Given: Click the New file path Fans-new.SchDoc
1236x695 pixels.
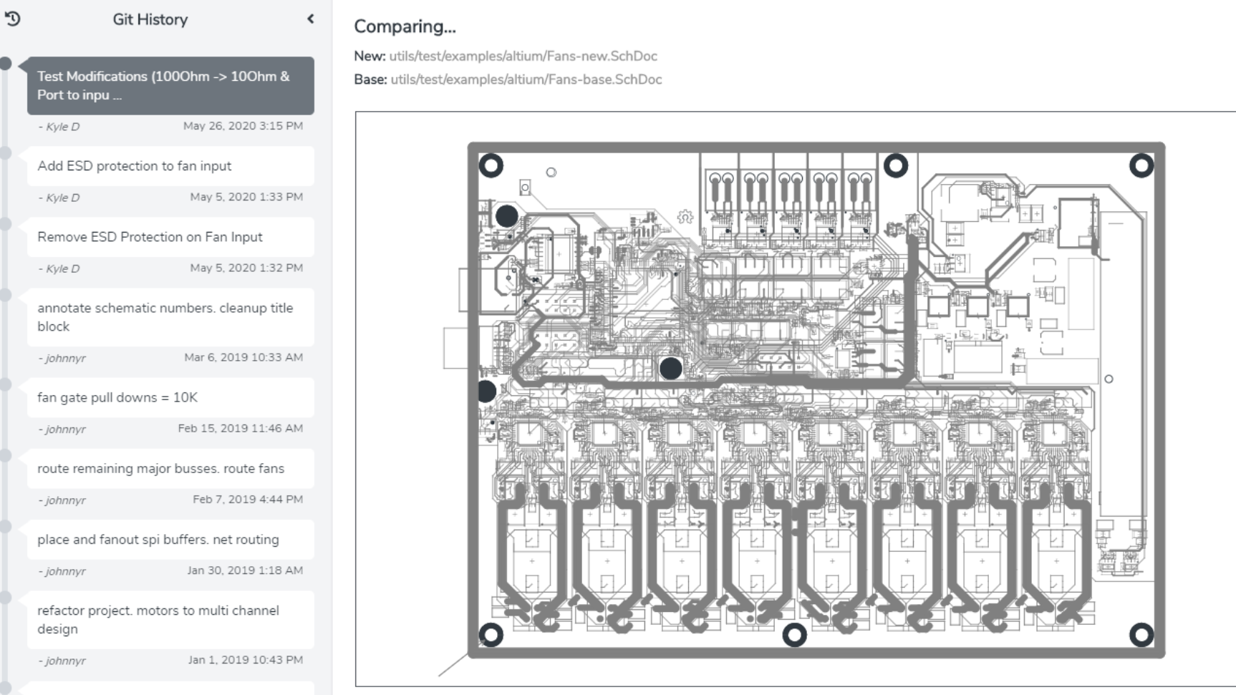Looking at the screenshot, I should (x=523, y=56).
